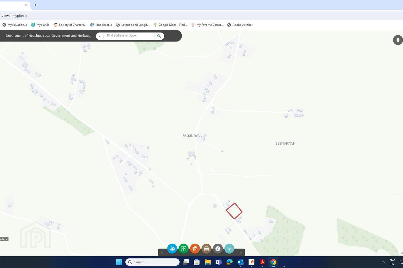The width and height of the screenshot is (403, 268).
Task: Open Adobe Acrobat from the taskbar
Action: 262,262
